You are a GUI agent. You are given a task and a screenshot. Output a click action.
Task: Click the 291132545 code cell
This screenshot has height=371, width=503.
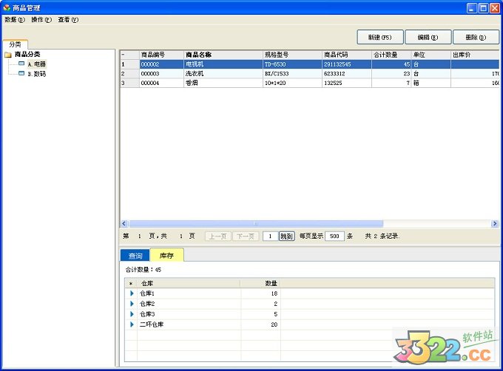[x=347, y=64]
